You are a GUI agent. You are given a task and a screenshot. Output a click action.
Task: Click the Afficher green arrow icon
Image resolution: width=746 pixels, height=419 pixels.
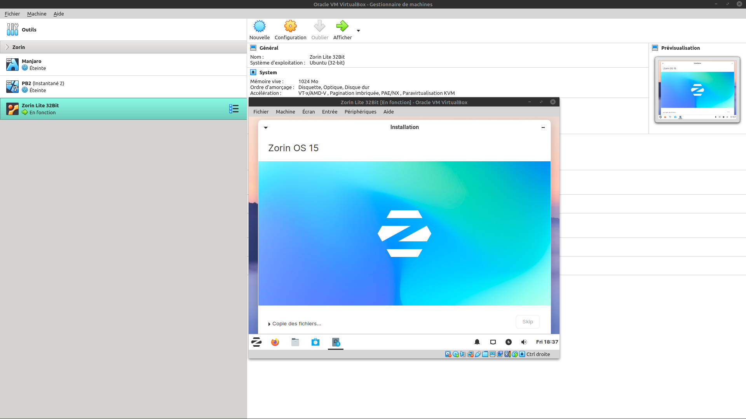342,26
